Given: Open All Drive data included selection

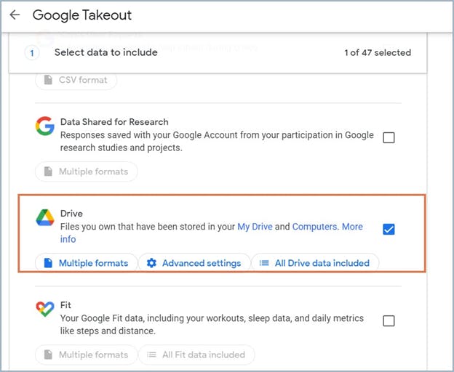Looking at the screenshot, I should 315,263.
